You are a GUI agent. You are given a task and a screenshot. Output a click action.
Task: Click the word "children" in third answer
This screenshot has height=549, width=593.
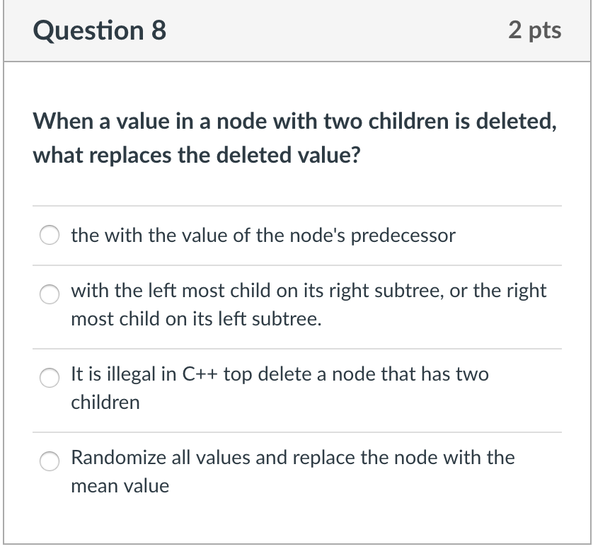(106, 403)
